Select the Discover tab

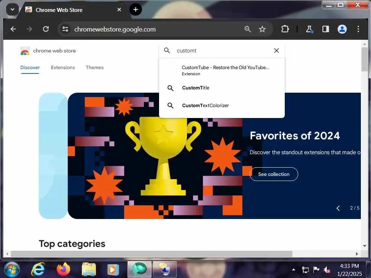click(x=30, y=68)
